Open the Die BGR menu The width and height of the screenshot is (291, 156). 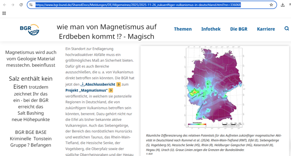tap(239, 29)
